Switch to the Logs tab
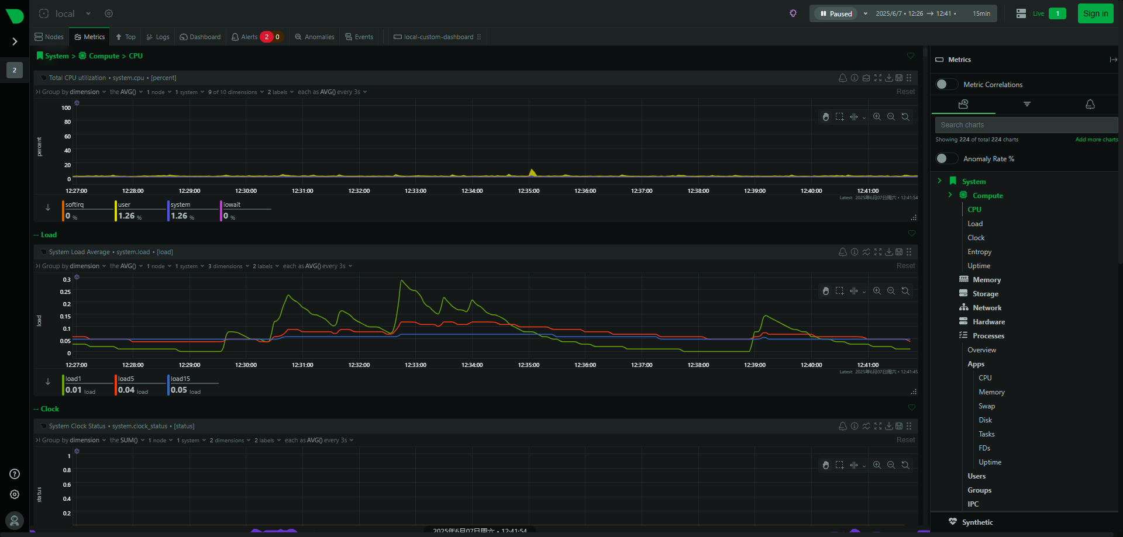The width and height of the screenshot is (1123, 537). (158, 37)
